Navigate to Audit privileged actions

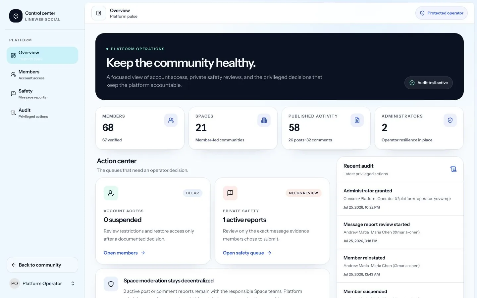[x=42, y=113]
